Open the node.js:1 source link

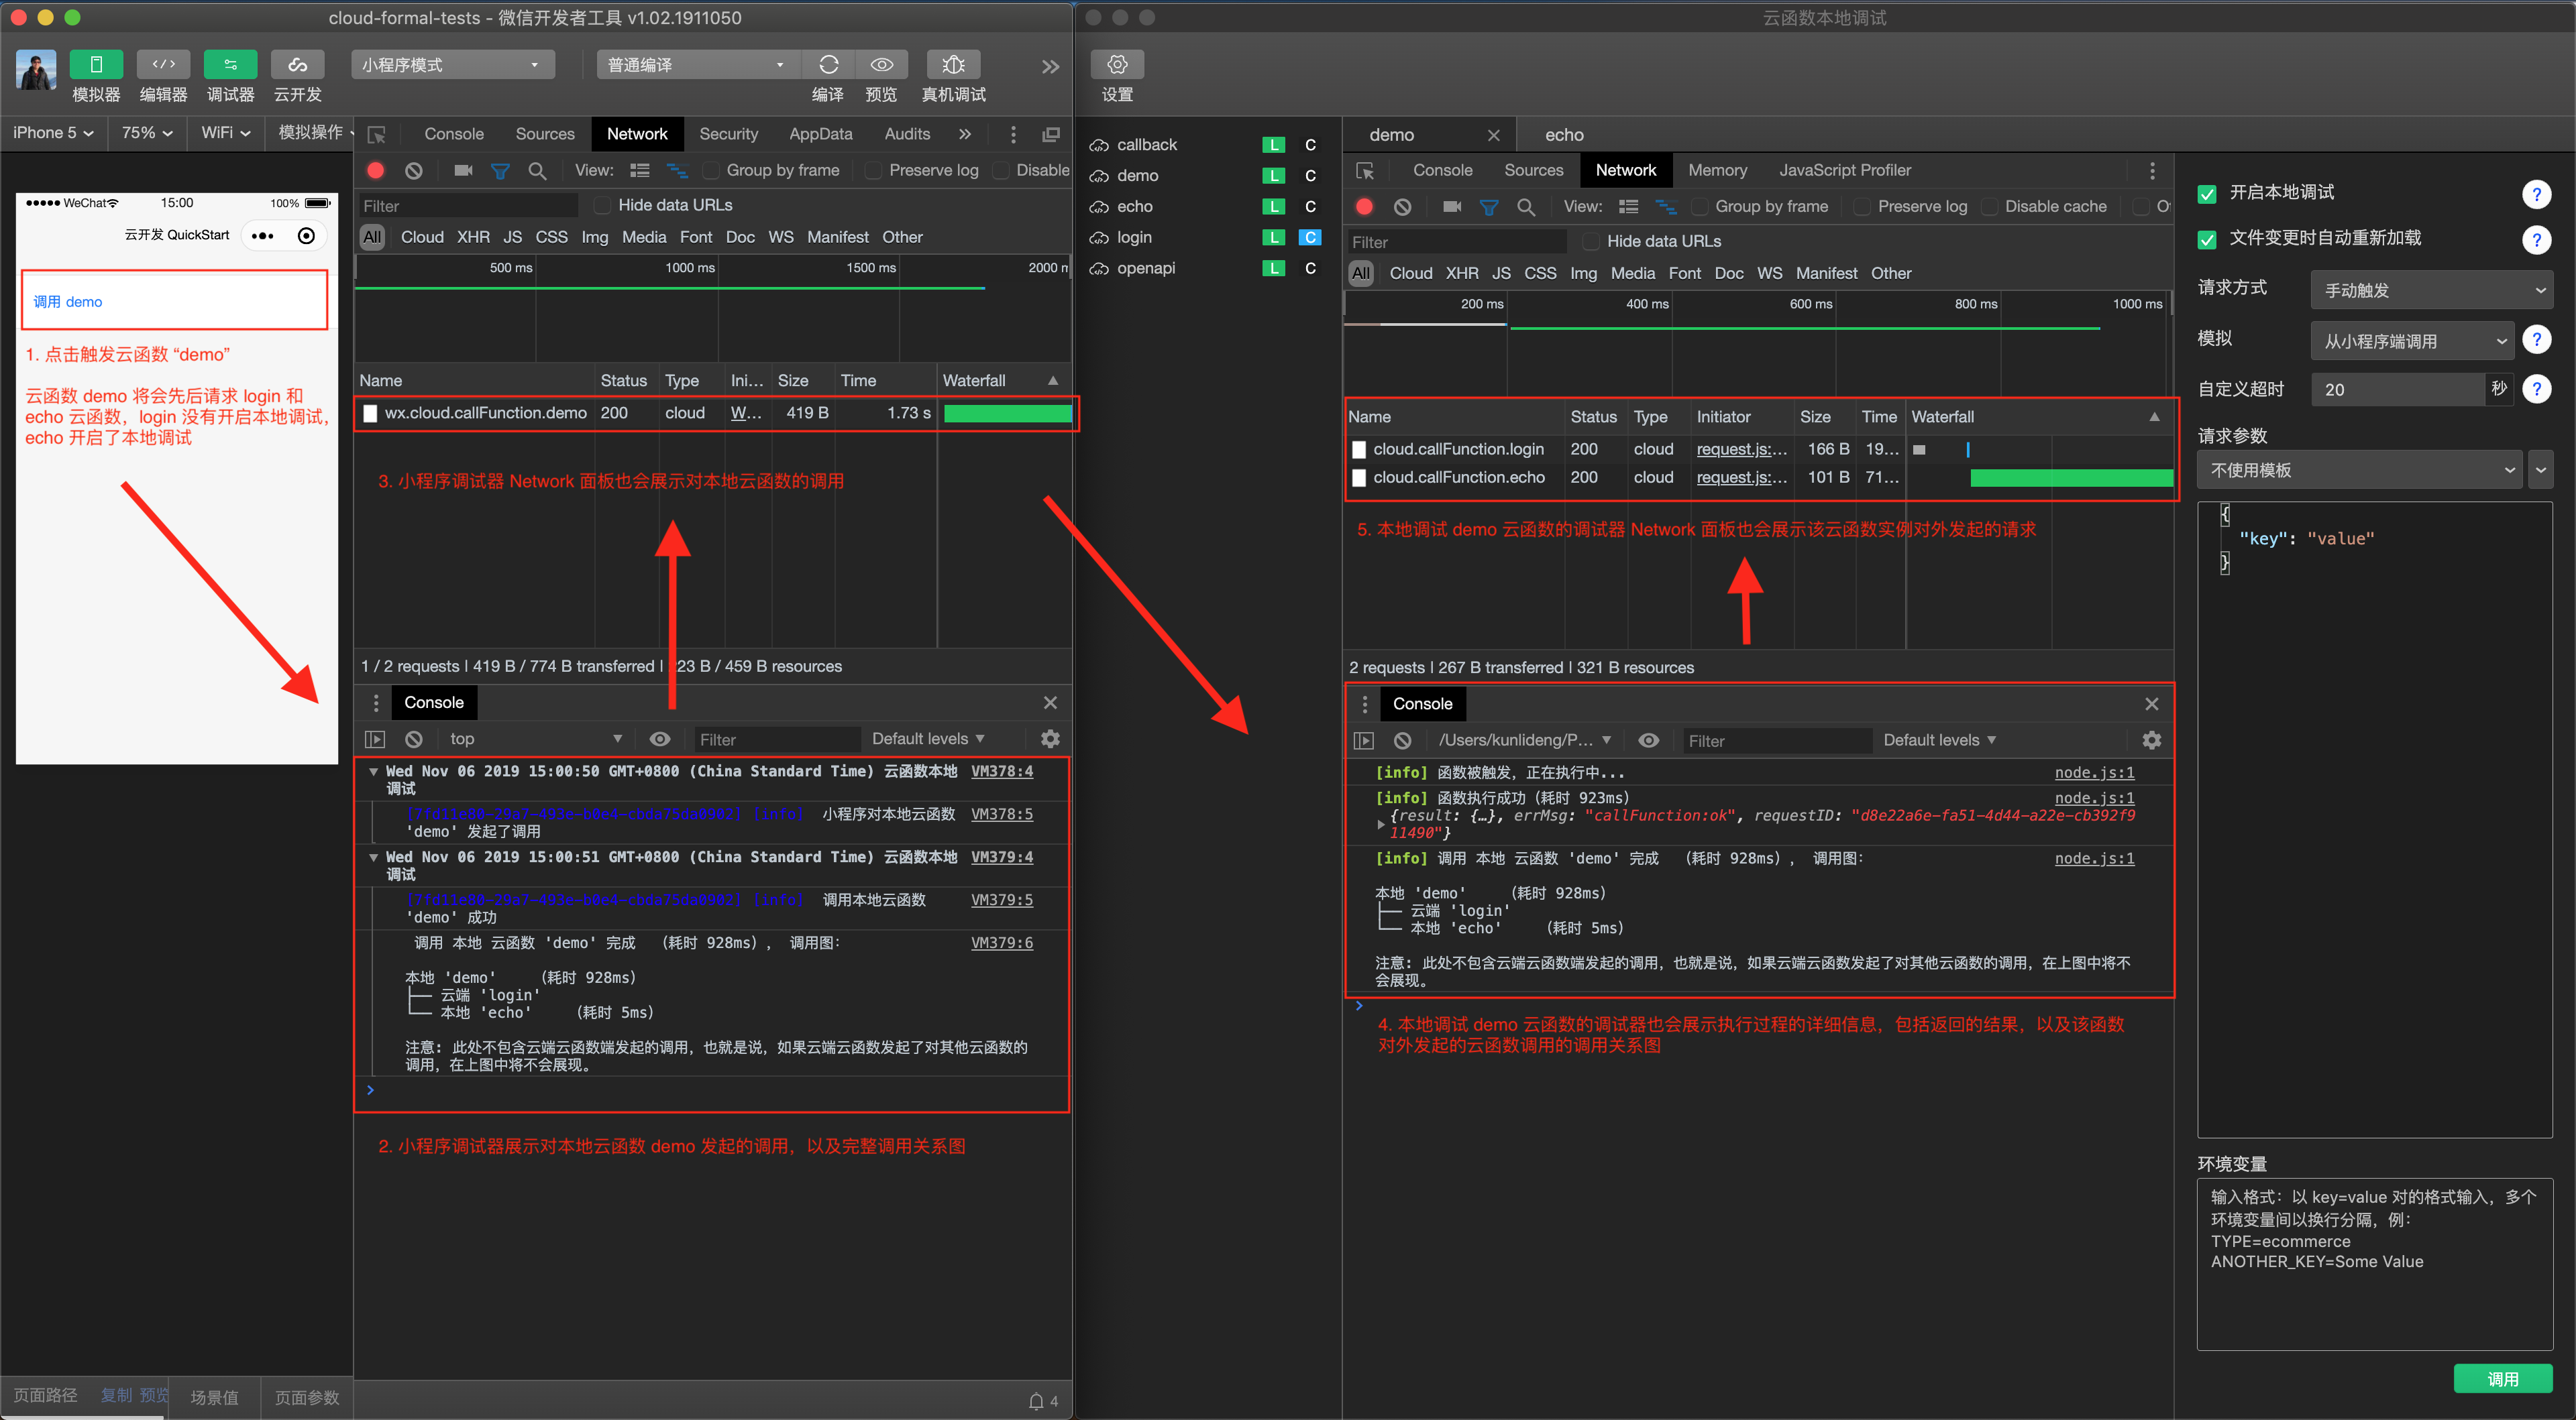[2094, 772]
